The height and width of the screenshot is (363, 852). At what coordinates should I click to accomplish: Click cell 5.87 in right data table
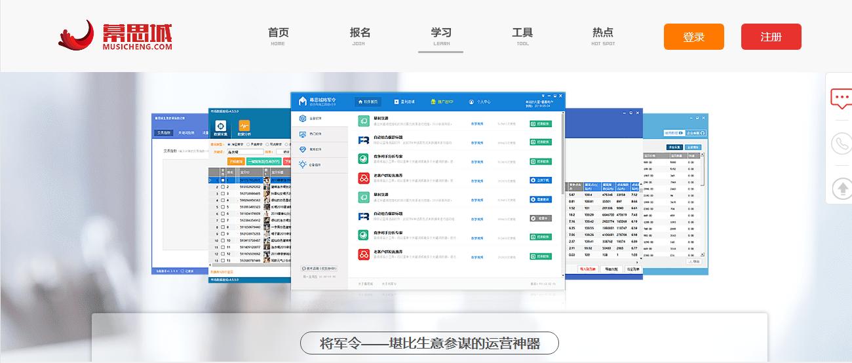(572, 195)
